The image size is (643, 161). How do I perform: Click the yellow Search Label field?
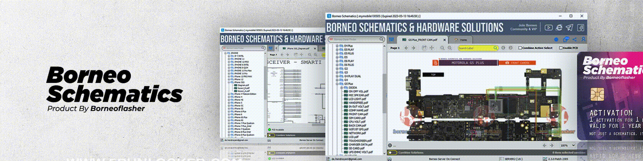pos(475,48)
